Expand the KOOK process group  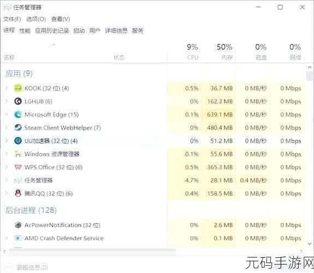point(7,88)
